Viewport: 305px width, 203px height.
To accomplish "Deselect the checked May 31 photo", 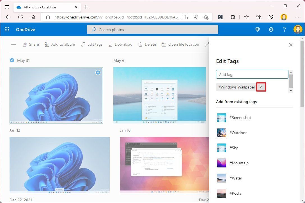I will 98,73.
